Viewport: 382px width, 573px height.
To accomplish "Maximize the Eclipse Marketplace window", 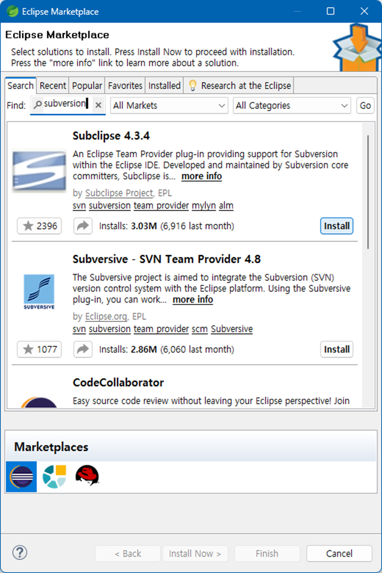I will click(x=331, y=11).
